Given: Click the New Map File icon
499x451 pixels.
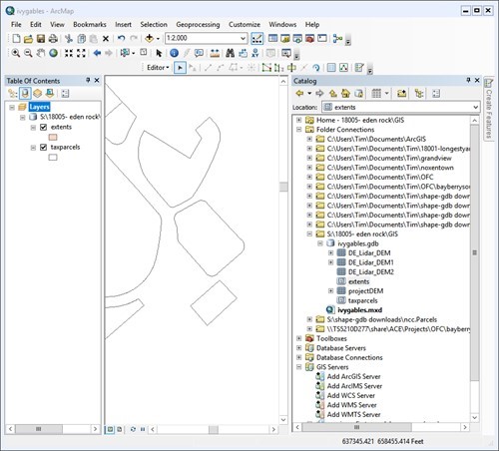Looking at the screenshot, I should click(16, 39).
